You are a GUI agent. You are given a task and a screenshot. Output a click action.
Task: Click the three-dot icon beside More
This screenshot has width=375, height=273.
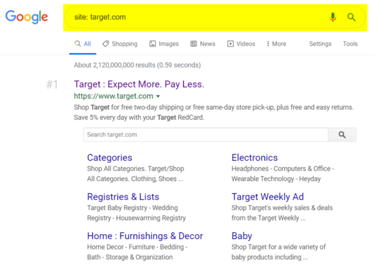pos(268,44)
